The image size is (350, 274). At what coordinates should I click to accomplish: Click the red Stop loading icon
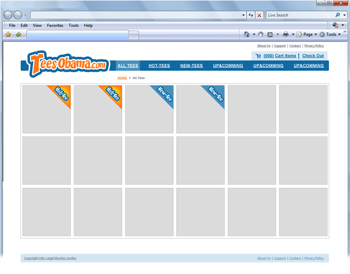pos(259,15)
